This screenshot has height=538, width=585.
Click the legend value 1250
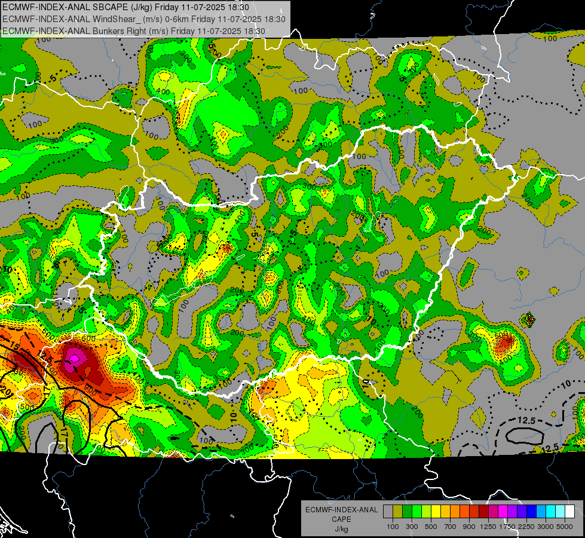click(x=488, y=527)
